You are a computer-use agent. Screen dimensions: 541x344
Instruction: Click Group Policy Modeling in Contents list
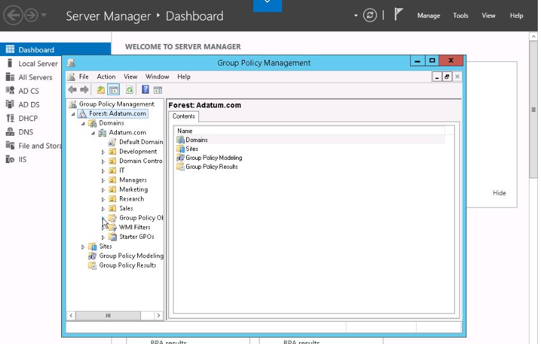pyautogui.click(x=214, y=158)
